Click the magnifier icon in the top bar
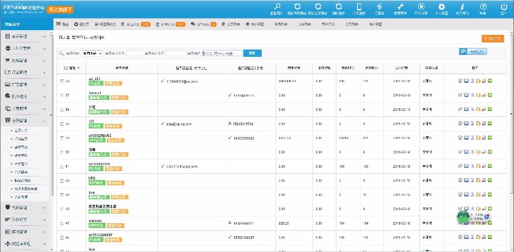 pyautogui.click(x=278, y=7)
